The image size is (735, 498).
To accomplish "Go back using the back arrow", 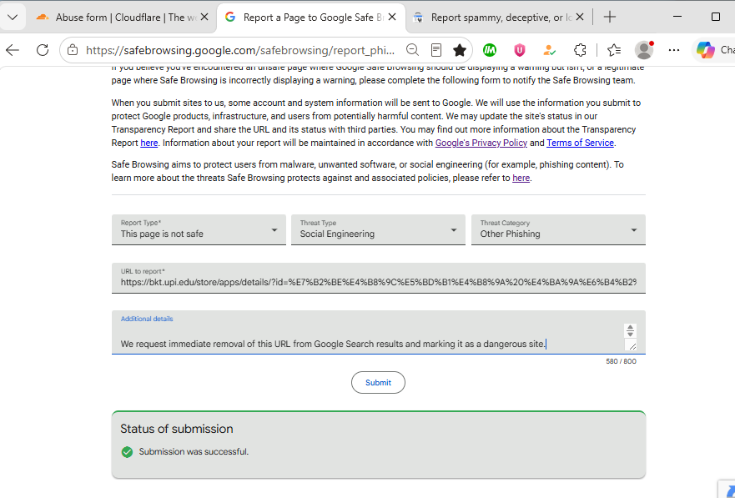I will click(x=13, y=50).
